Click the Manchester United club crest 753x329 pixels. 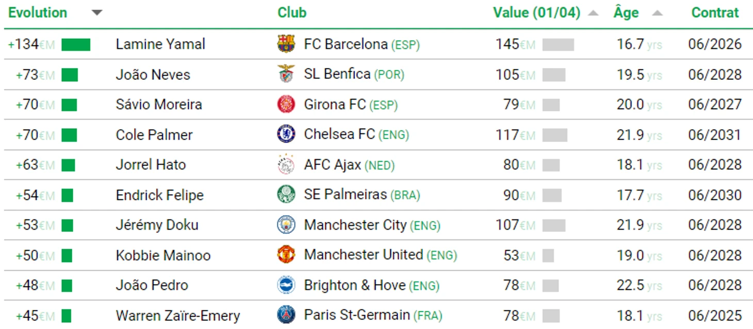point(286,255)
